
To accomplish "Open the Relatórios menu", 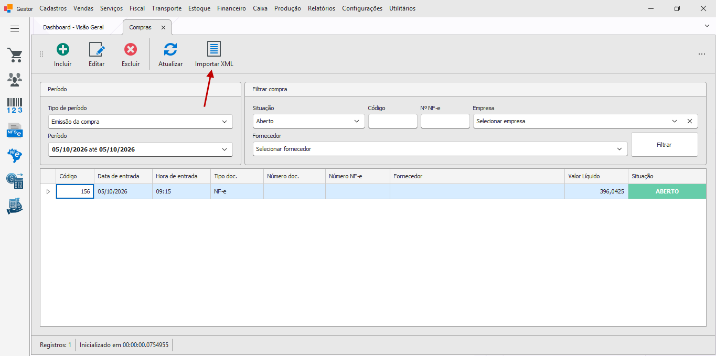I will (322, 8).
